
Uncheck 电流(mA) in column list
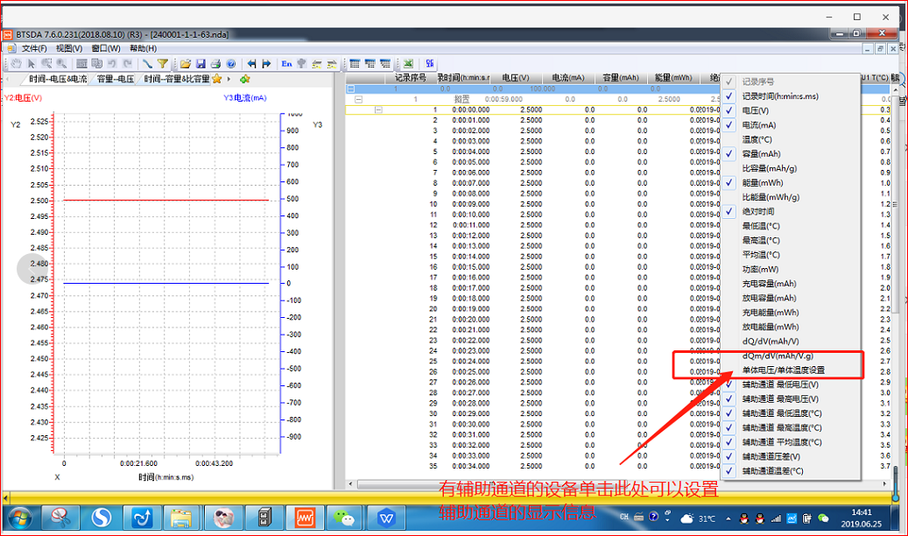(x=790, y=124)
